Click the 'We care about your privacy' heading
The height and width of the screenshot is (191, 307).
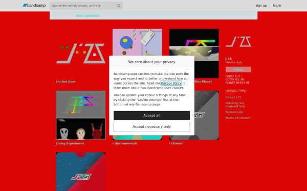[x=152, y=62]
